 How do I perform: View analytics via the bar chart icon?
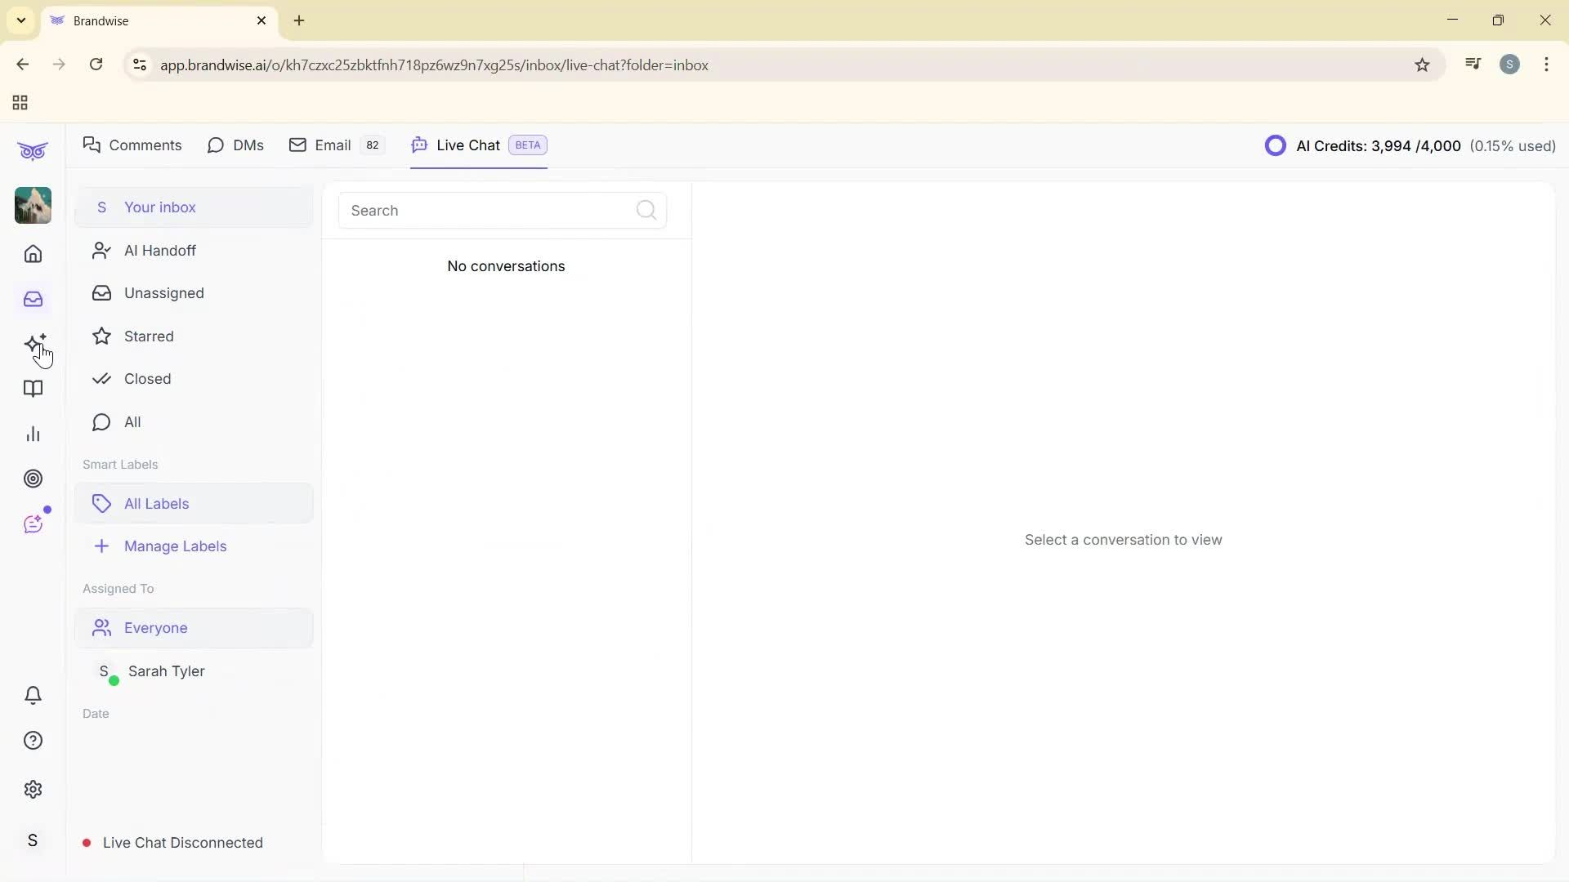(x=33, y=434)
